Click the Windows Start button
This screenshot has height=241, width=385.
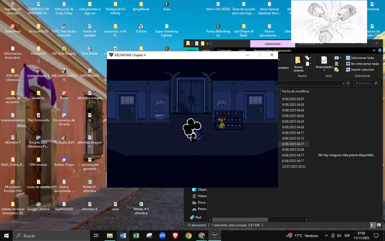tap(6, 235)
